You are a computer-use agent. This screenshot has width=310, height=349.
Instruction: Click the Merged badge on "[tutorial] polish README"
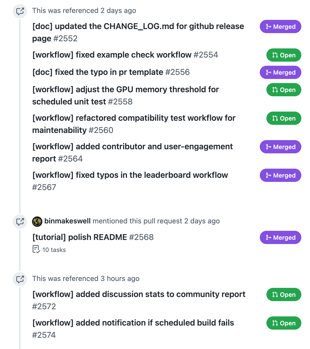point(280,237)
